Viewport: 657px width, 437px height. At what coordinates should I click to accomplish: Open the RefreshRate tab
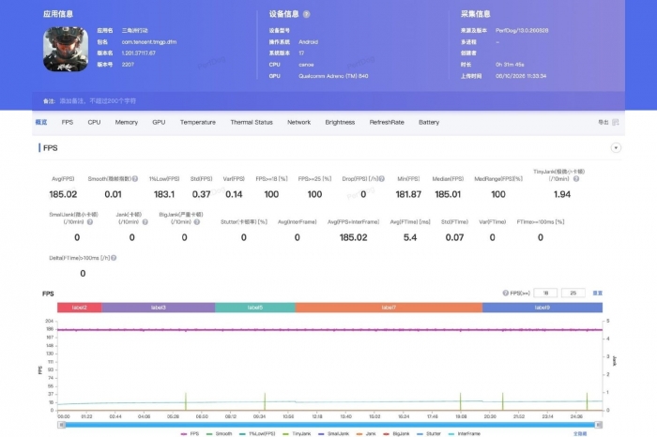387,122
